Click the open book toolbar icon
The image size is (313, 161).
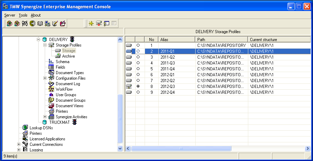tap(40, 23)
